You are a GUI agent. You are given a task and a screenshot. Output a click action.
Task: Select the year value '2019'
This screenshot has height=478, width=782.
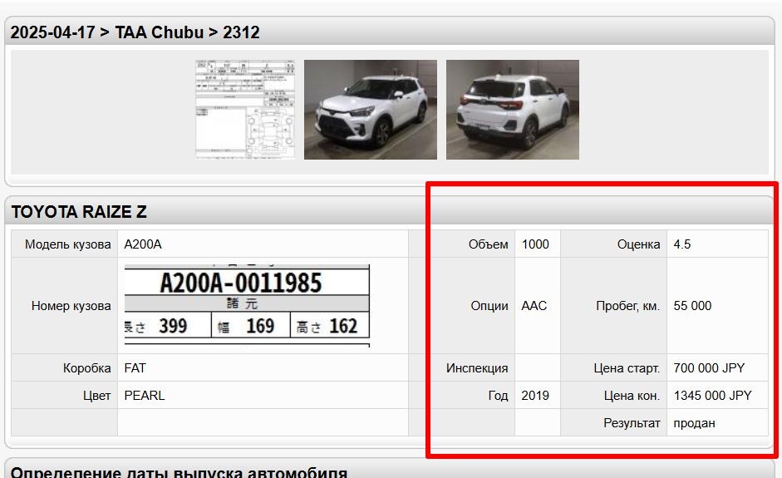point(535,396)
